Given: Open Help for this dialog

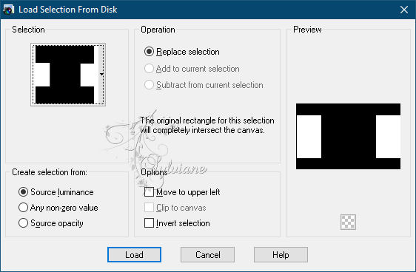Looking at the screenshot, I should point(281,255).
